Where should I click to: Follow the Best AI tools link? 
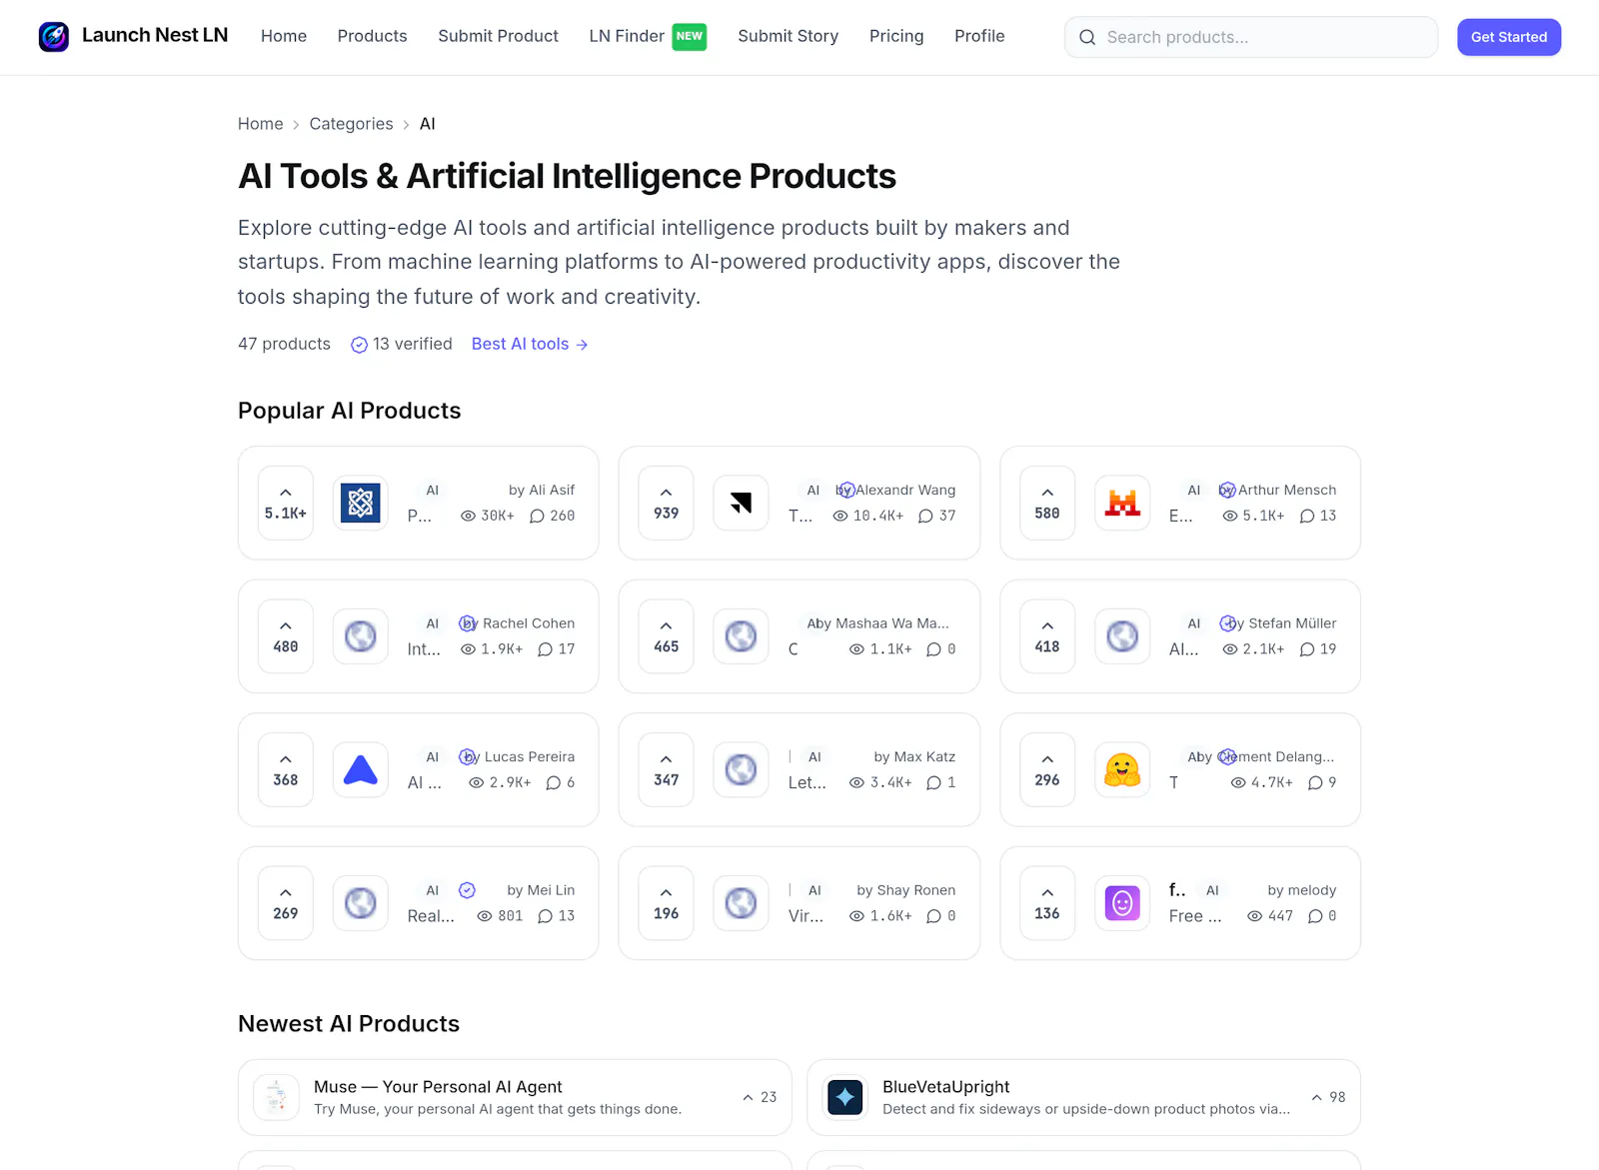click(x=530, y=344)
